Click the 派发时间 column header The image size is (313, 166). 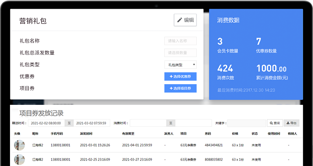coord(85,134)
